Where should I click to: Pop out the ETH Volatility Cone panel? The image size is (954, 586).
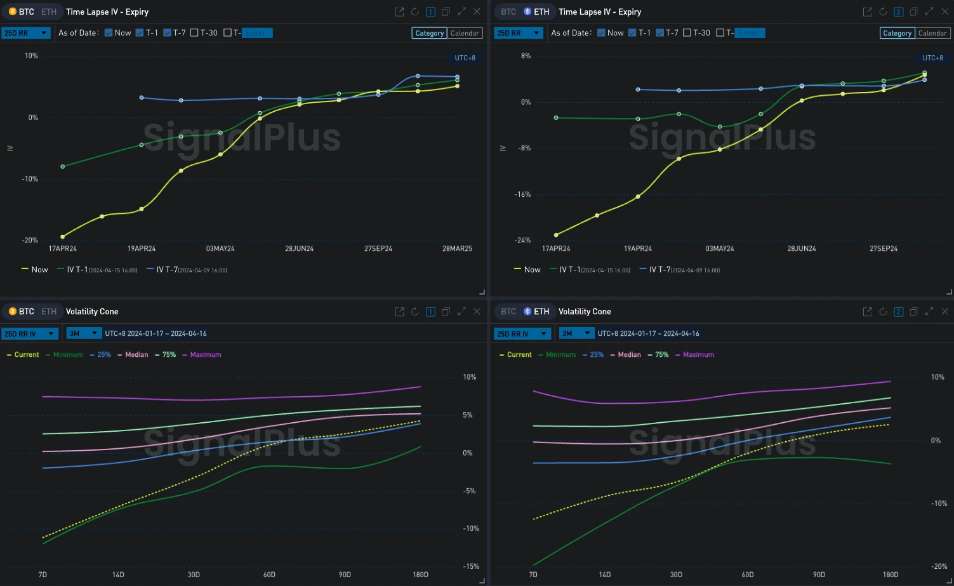pos(867,312)
